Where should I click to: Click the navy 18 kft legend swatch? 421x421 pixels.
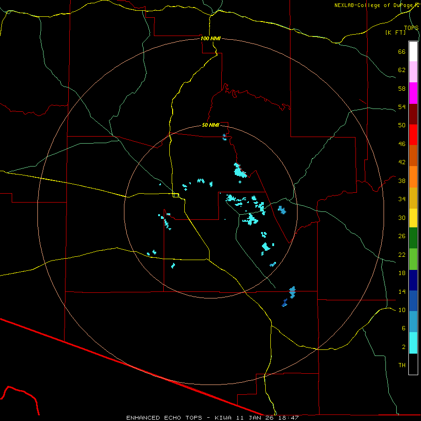[413, 280]
